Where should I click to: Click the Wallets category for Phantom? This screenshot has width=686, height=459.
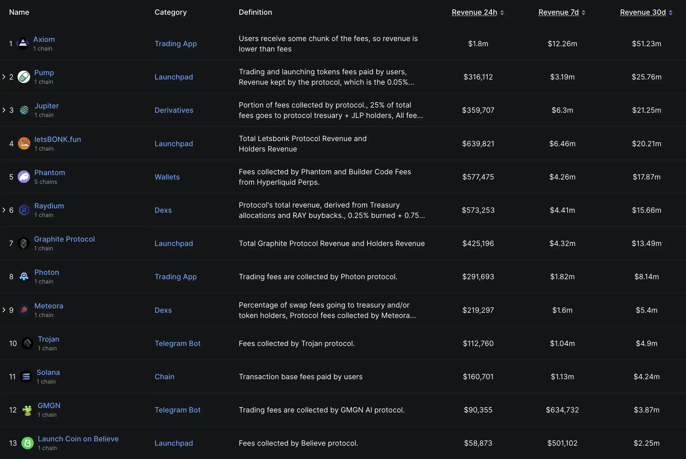167,177
